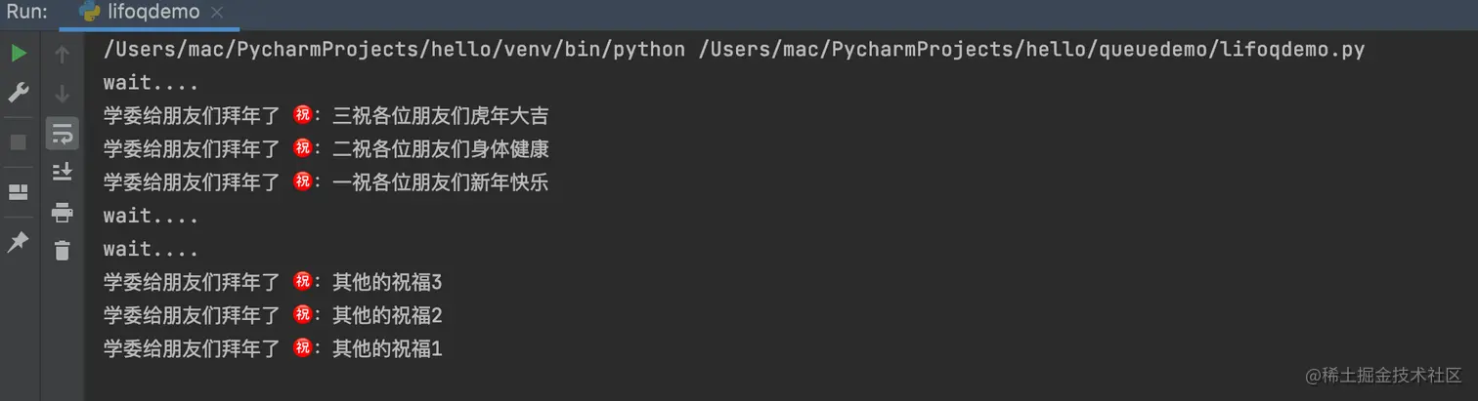Toggle soft-wrap for console output

(x=63, y=133)
